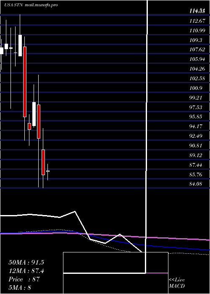Image resolution: width=210 pixels, height=294 pixels.
Task: Click the 105.94 price axis label
Action: pos(197,60)
